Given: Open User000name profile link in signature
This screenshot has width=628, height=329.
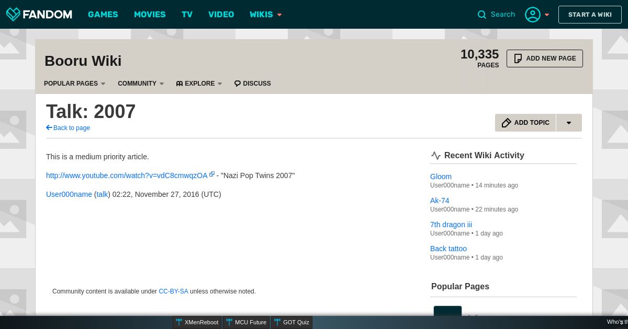Looking at the screenshot, I should (69, 194).
